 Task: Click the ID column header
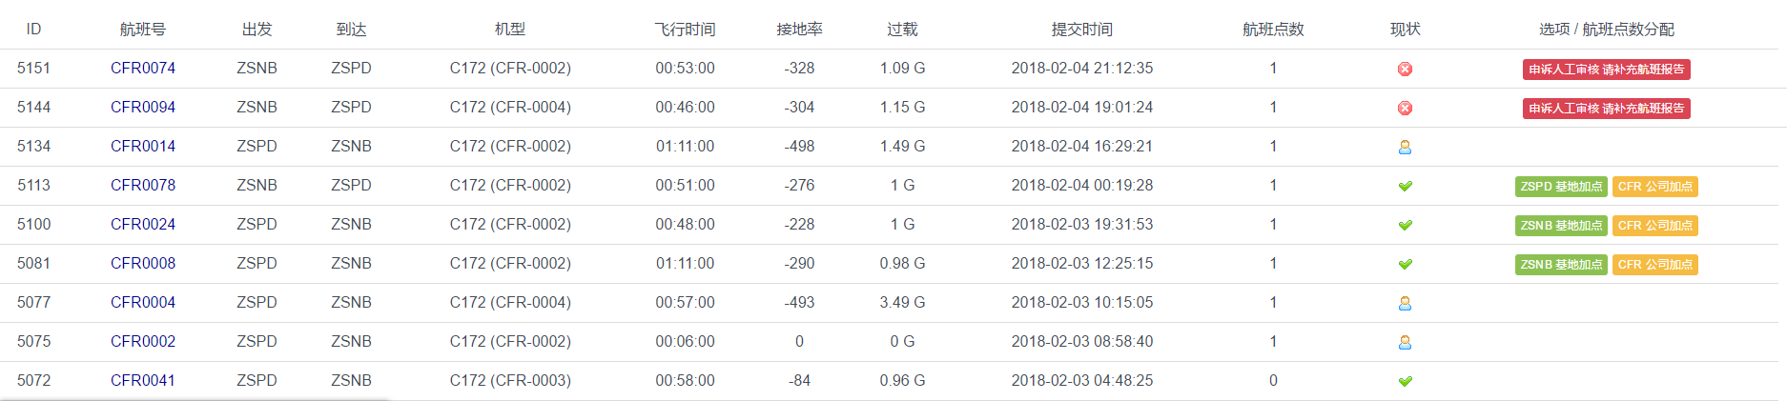pos(33,30)
